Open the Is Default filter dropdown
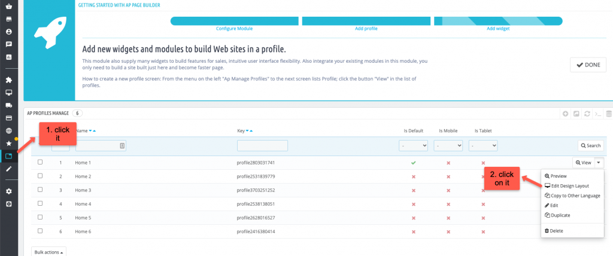The image size is (613, 256). [x=413, y=145]
